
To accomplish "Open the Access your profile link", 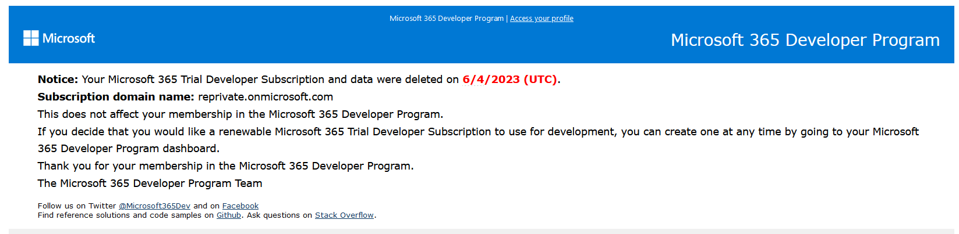I will 542,19.
